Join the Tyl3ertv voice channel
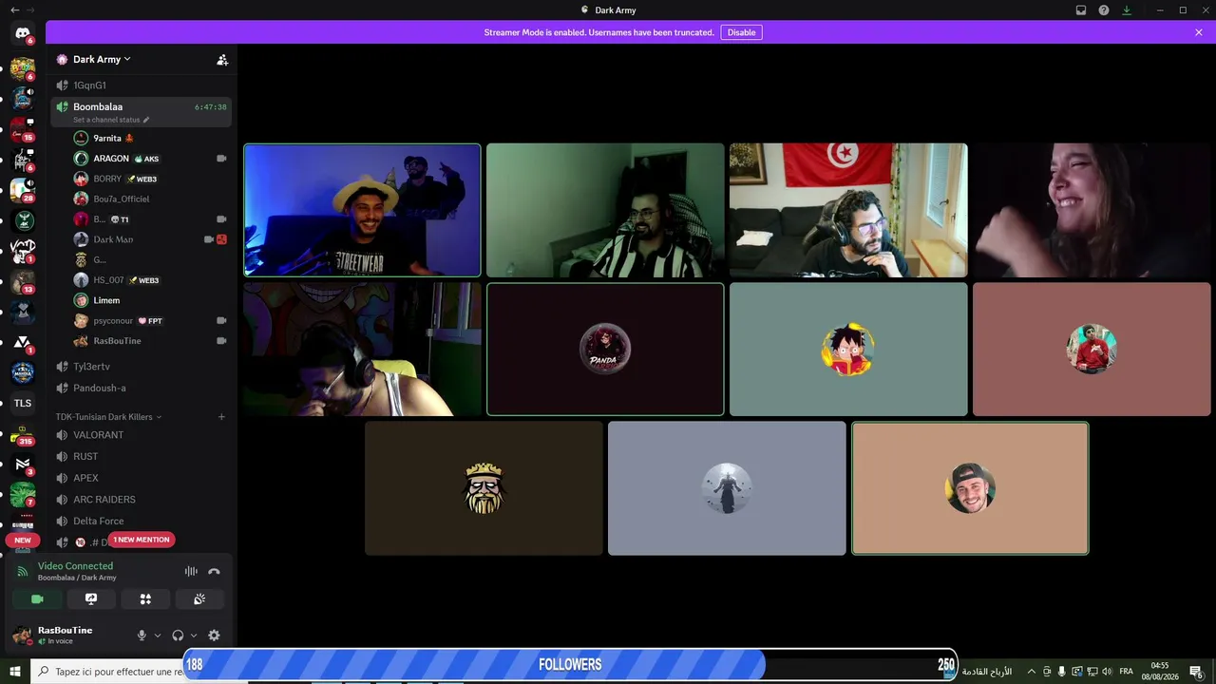Image resolution: width=1216 pixels, height=684 pixels. point(142,367)
